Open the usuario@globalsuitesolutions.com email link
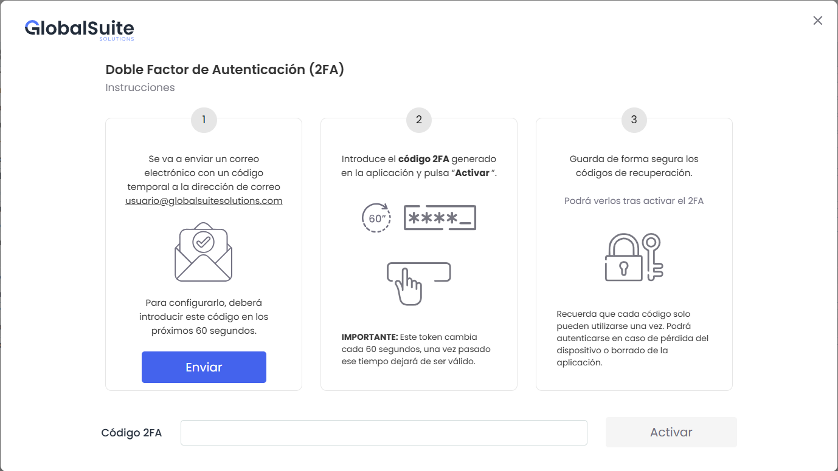Screen dimensions: 838x471 click(204, 201)
